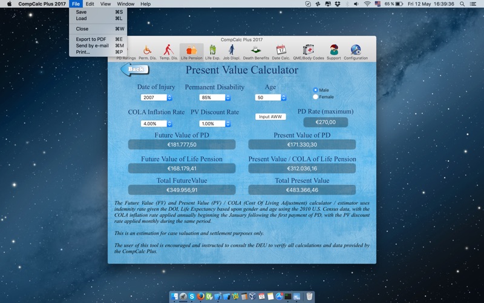Open App Store from the Dock
The width and height of the screenshot is (484, 303).
(x=280, y=296)
